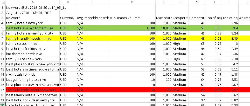Click value 1.36 in row 10
This screenshot has height=106, width=250.
(230, 54)
